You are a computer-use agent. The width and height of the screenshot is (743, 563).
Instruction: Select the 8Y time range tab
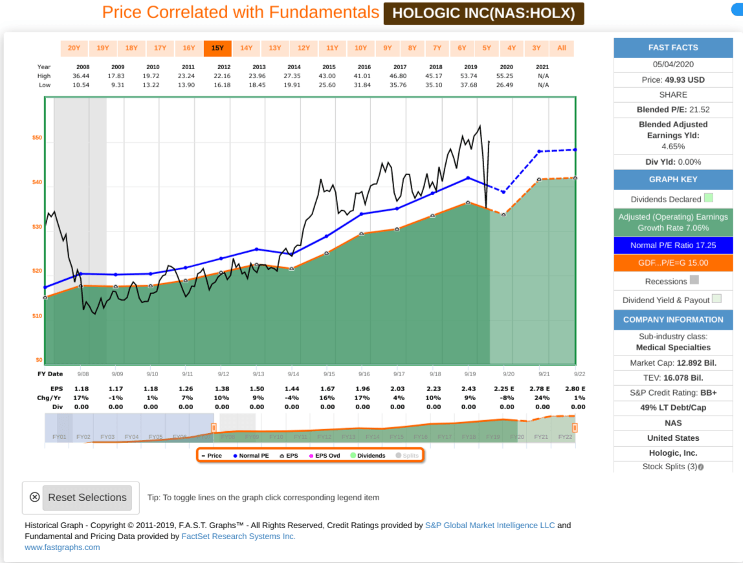pyautogui.click(x=412, y=48)
